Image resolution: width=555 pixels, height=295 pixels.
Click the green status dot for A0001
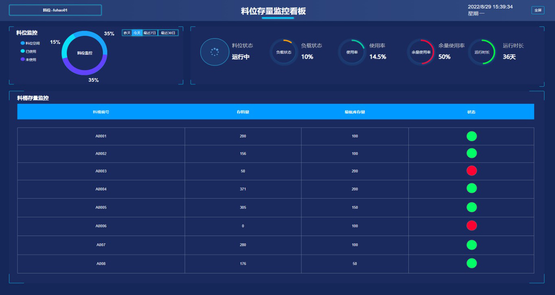(471, 136)
